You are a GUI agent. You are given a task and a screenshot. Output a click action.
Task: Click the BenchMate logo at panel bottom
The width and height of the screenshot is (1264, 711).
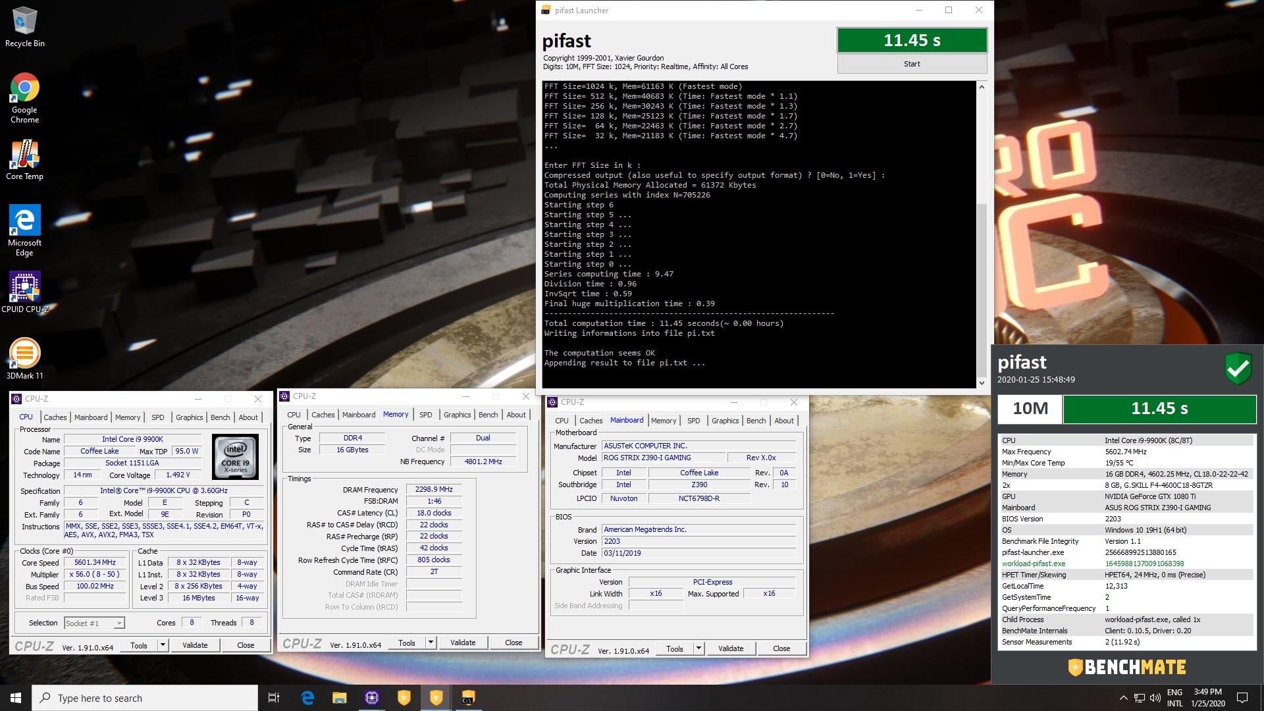pos(1127,667)
